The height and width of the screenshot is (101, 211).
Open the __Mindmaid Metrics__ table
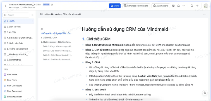pos(18,54)
